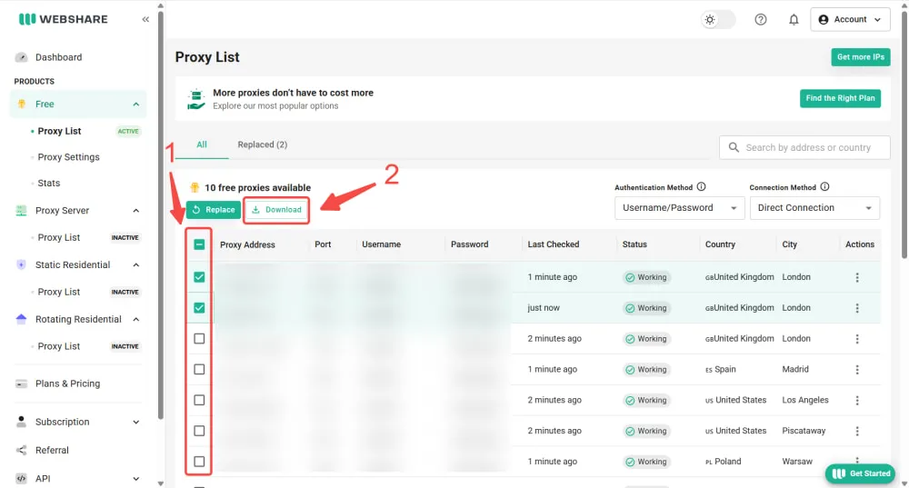Click the sidebar vertical scrollbar

click(161, 214)
